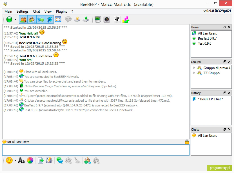Select ZZ Gruppo in Groups
Image resolution: width=234 pixels, height=173 pixels.
click(212, 73)
